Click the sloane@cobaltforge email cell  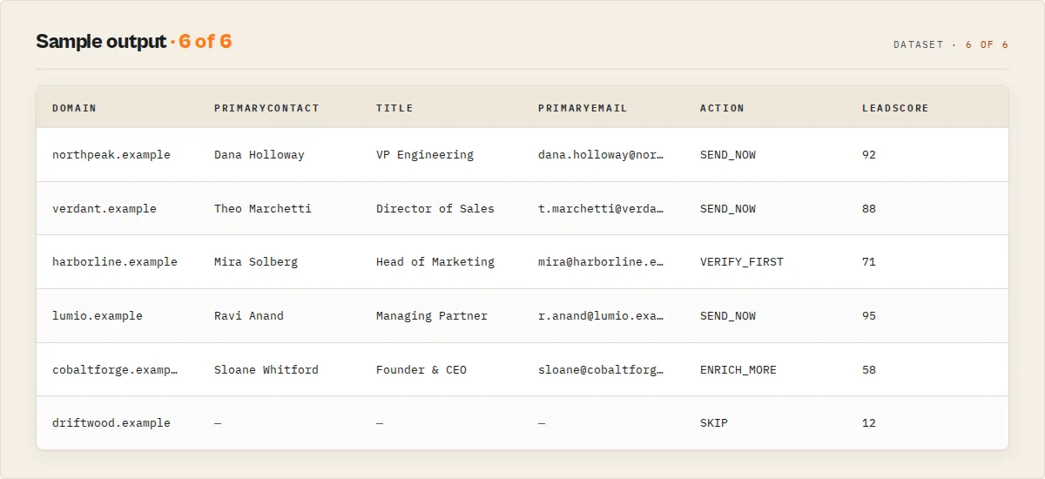click(601, 370)
